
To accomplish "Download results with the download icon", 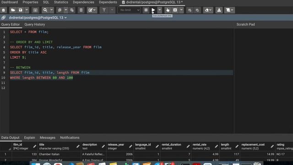I will [x=219, y=10].
